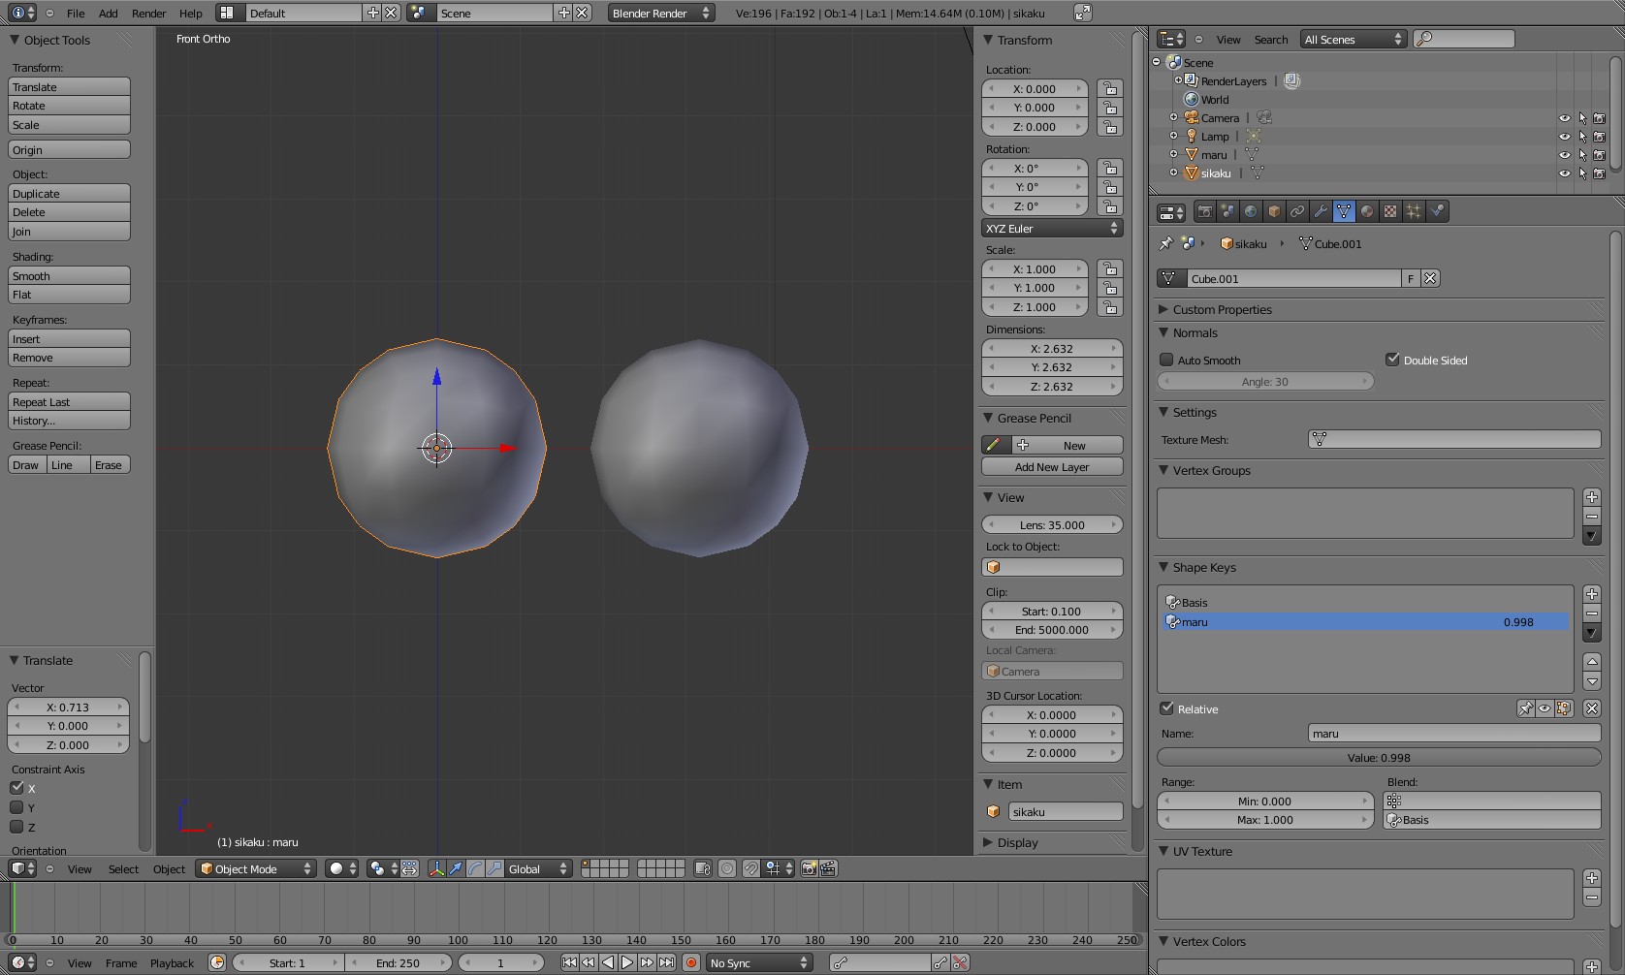Open the Render menu in top bar
1625x975 pixels.
(x=148, y=14)
